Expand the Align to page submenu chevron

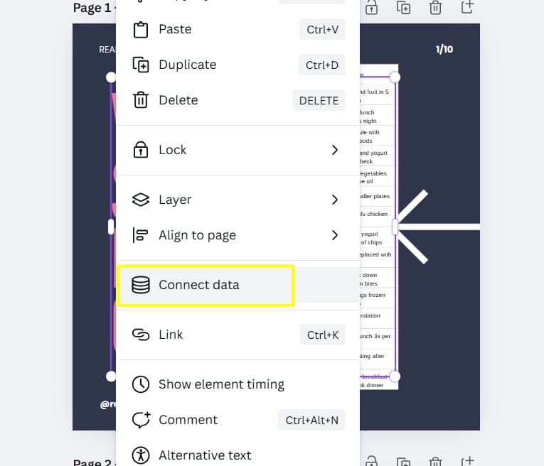[334, 235]
